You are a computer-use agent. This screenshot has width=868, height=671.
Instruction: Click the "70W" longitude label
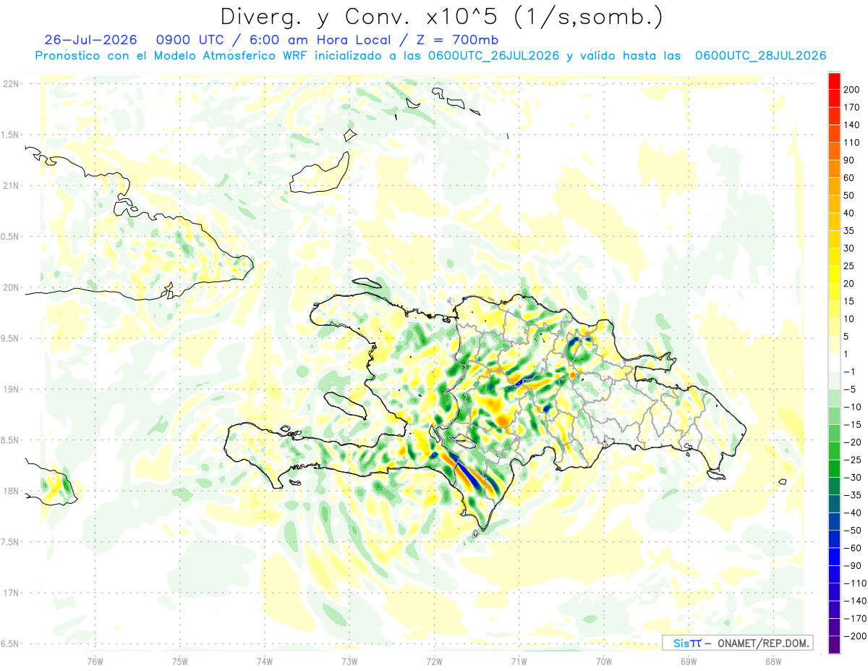coord(603,662)
